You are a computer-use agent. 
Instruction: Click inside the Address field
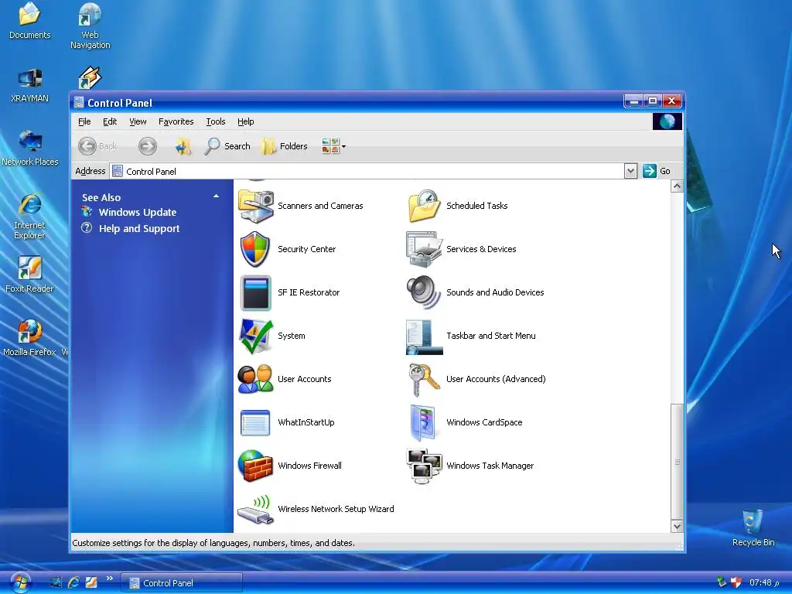[x=367, y=171]
